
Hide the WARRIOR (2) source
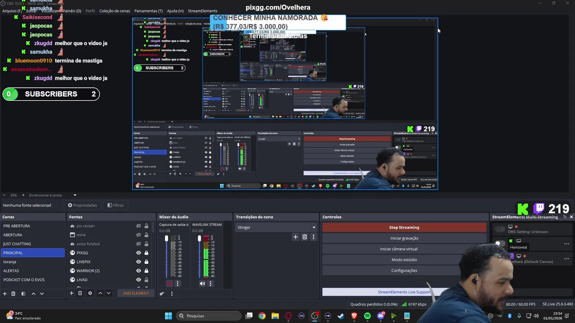tap(139, 271)
